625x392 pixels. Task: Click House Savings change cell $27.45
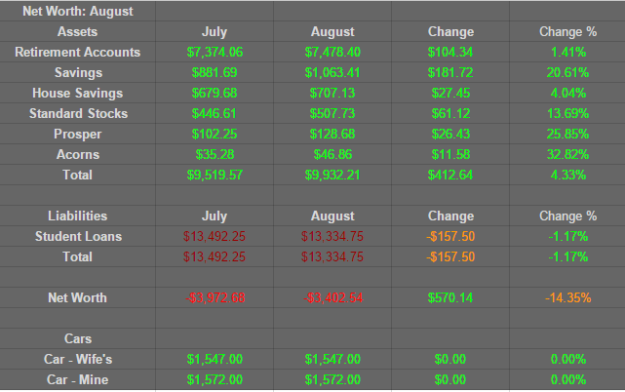point(449,94)
